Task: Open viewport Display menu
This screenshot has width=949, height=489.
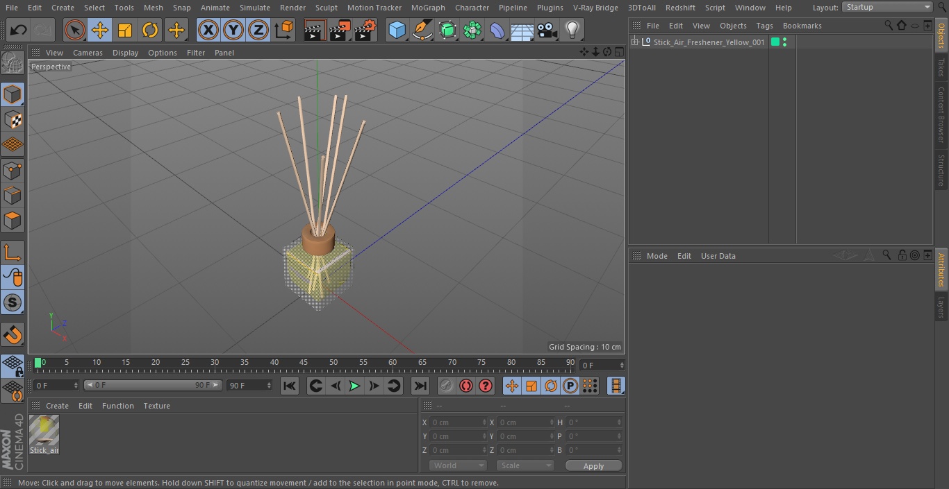Action: click(125, 53)
